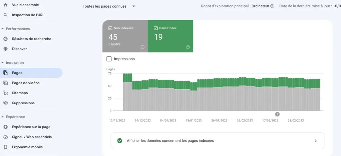Collapse the Performances section
341x156 pixels.
coord(3,29)
